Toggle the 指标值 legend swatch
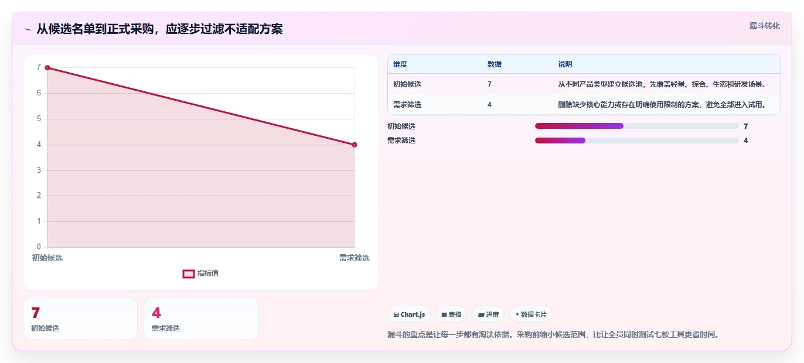 (x=189, y=273)
